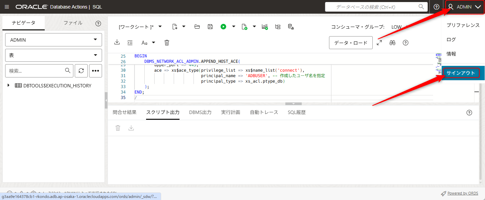Collapse the editor using the divider arrow

point(294,103)
